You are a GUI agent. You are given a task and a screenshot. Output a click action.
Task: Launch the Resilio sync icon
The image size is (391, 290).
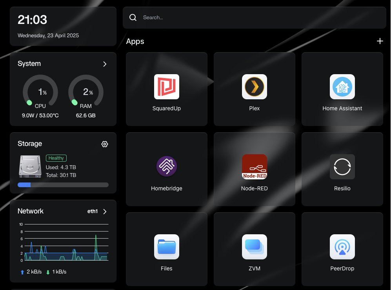coord(342,167)
